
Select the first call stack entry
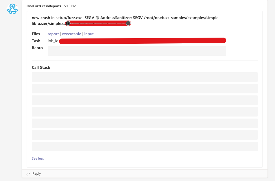pos(145,77)
